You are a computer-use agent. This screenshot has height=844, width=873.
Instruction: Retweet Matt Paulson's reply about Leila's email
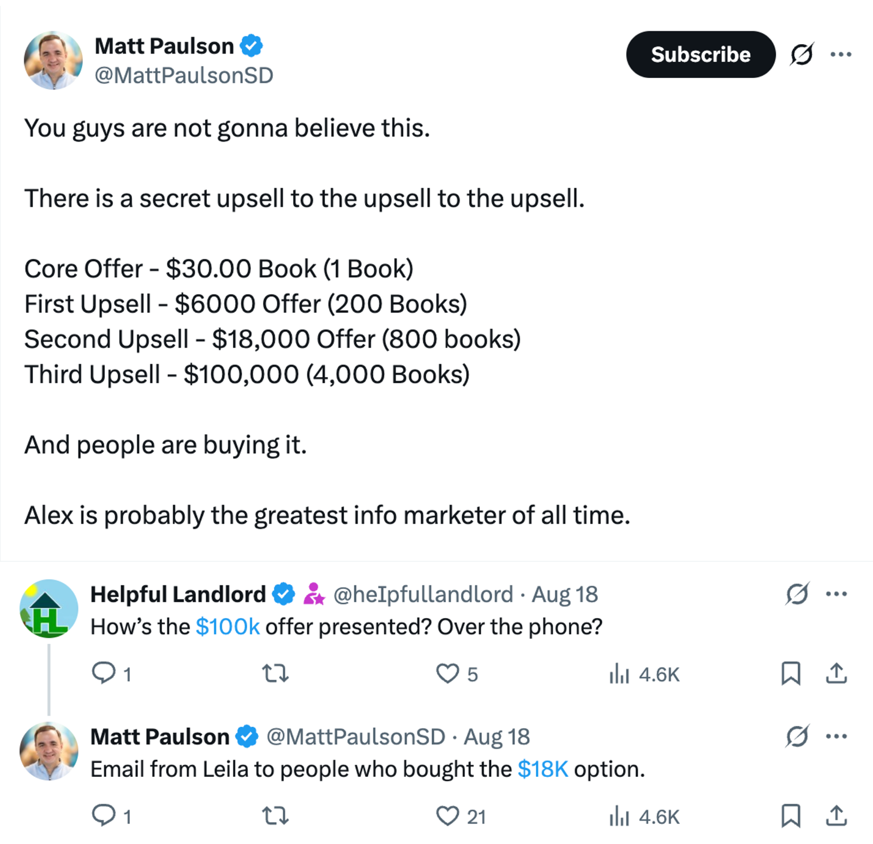click(275, 817)
